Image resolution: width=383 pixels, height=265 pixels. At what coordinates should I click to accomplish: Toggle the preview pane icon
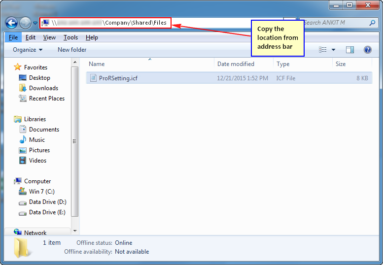point(350,50)
